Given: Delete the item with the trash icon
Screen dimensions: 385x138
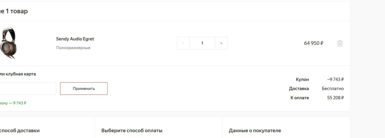Looking at the screenshot, I should pos(340,43).
